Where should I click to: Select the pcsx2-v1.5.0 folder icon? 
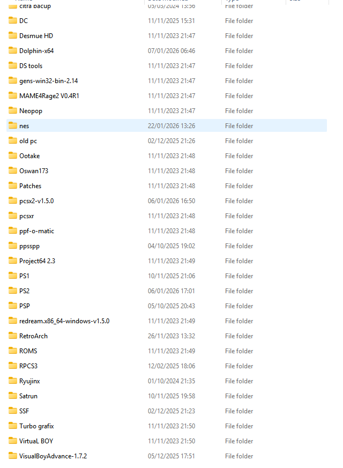pos(13,200)
